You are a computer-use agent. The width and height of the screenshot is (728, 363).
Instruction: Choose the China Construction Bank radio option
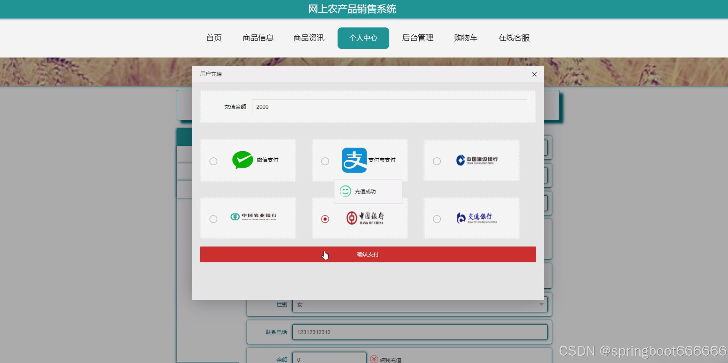(437, 161)
